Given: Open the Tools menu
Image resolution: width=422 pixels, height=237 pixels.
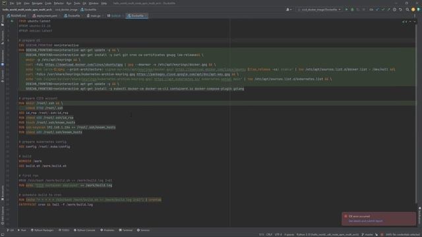Looking at the screenshot, I should point(77,3).
